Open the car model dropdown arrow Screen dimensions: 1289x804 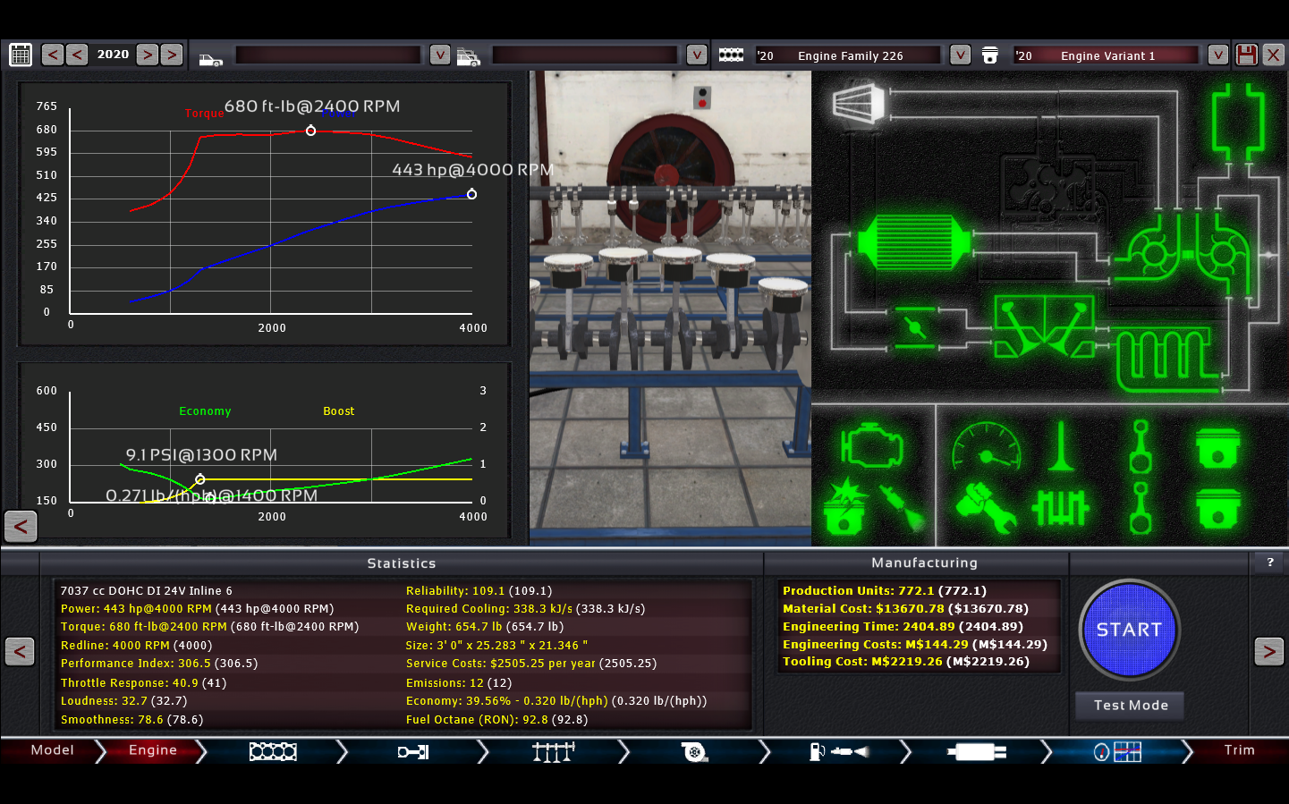click(440, 55)
